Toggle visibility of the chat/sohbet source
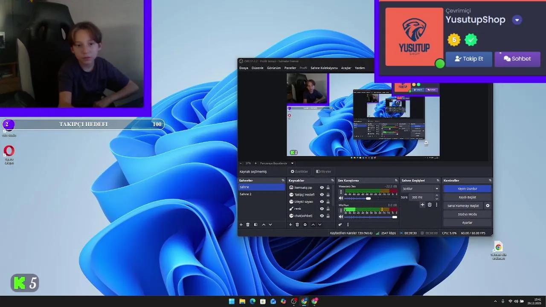This screenshot has width=546, height=307. 322,216
